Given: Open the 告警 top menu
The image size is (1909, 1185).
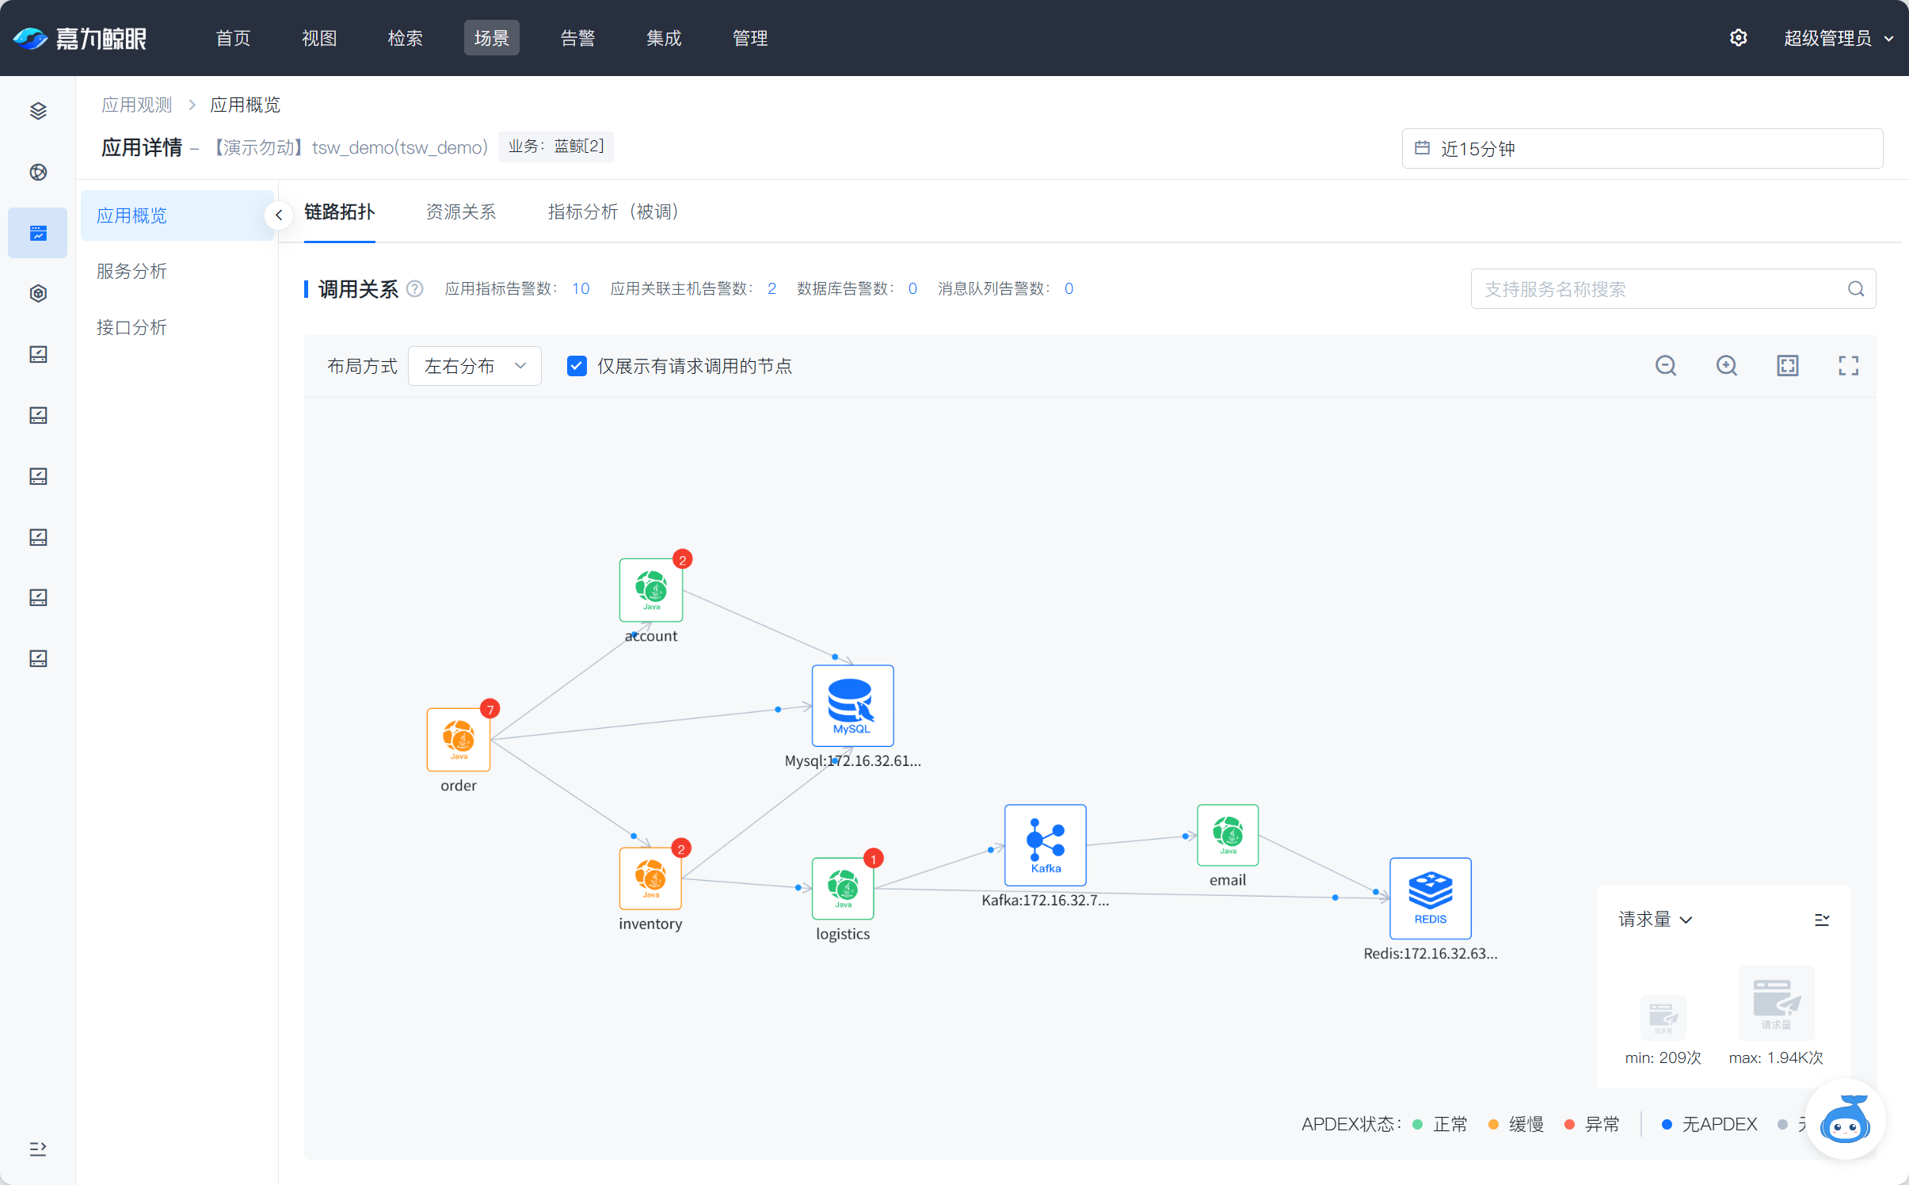Looking at the screenshot, I should pos(577,38).
